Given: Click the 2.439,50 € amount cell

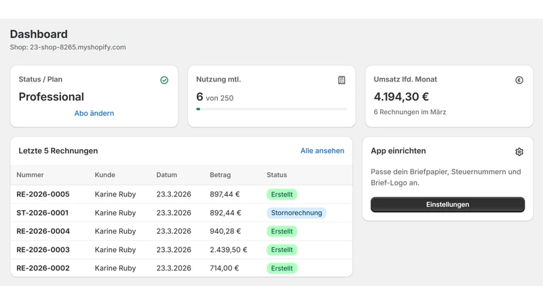Looking at the screenshot, I should 229,249.
